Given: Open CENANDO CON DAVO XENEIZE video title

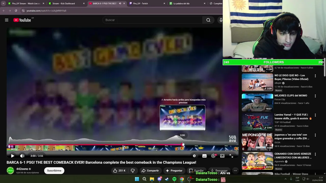Looking at the screenshot, I should coord(293,156).
